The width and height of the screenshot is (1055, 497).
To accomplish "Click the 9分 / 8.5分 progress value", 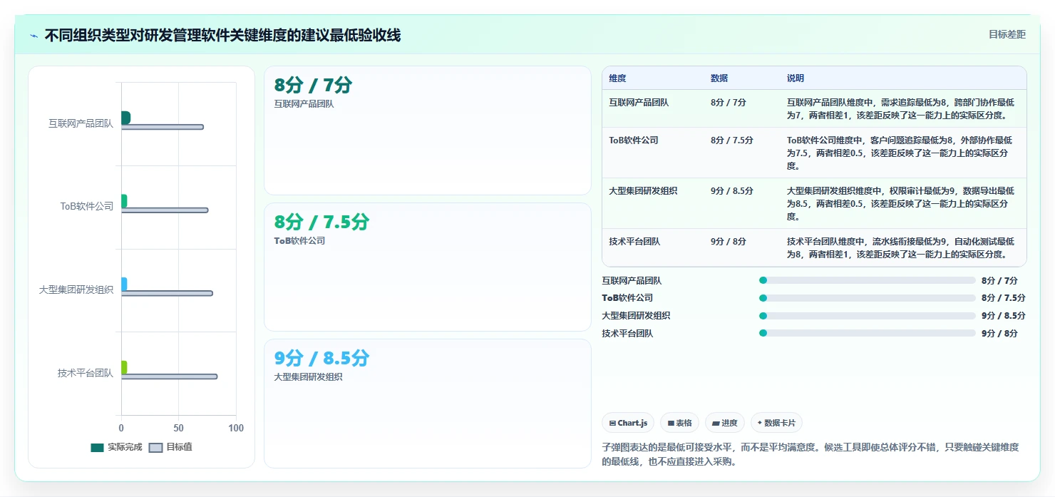I will pos(1004,316).
